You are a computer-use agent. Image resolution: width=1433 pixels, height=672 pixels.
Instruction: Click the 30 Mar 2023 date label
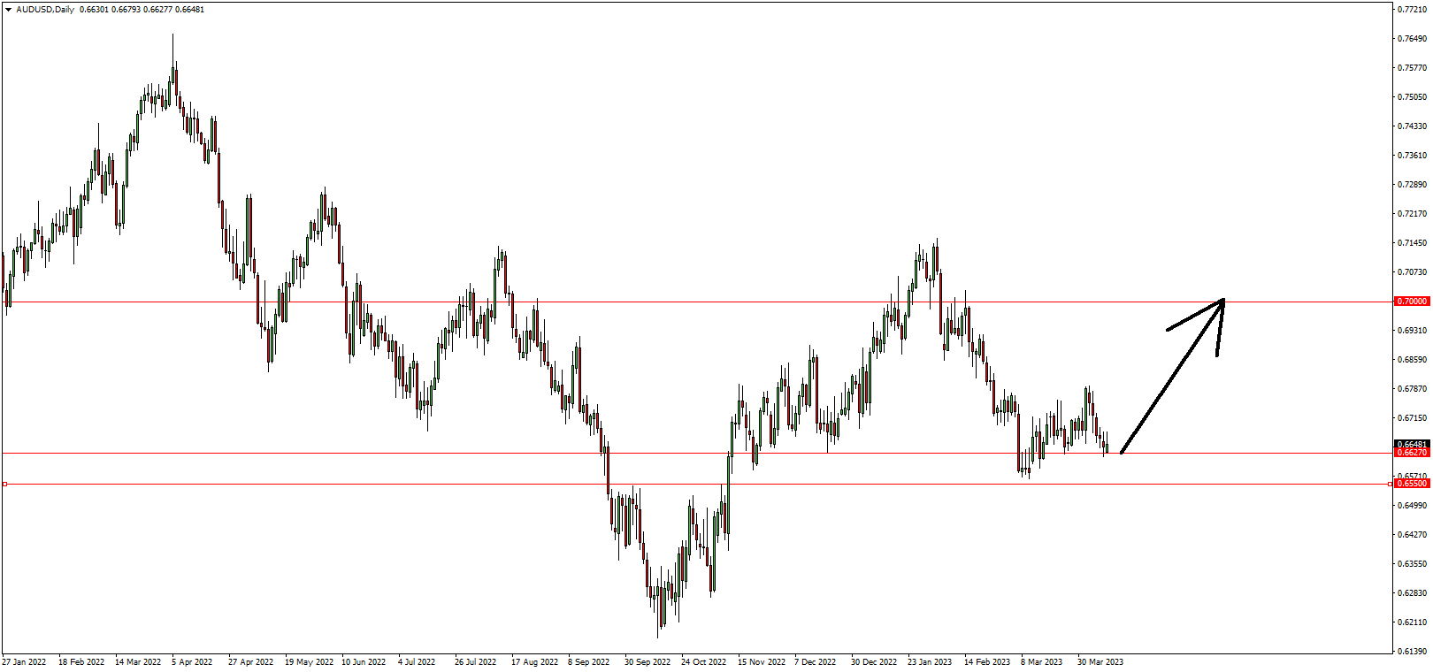click(1100, 662)
